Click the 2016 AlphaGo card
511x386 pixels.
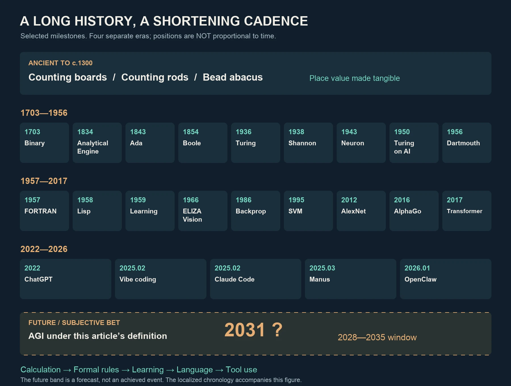click(414, 211)
